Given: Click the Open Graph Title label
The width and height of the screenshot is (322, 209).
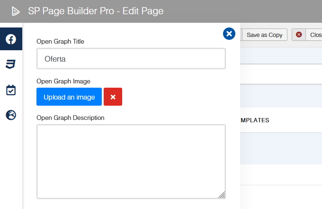Looking at the screenshot, I should pos(67,41).
